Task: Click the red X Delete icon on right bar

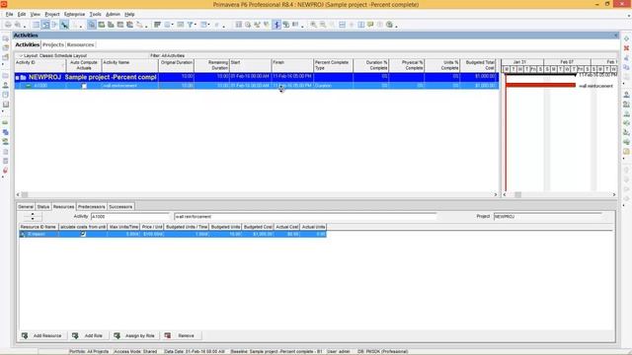Action: point(626,48)
